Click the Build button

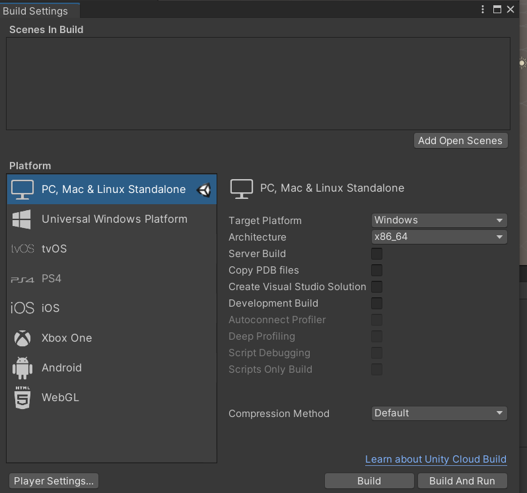point(369,481)
